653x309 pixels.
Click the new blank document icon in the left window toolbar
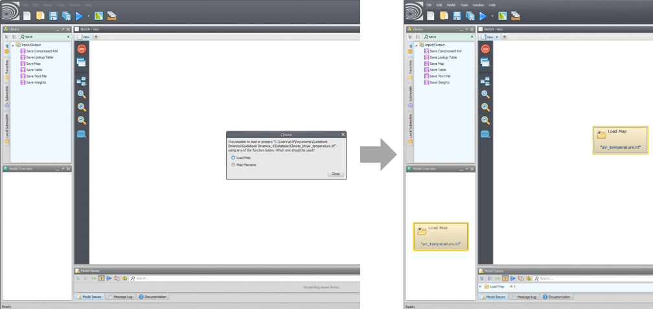tap(27, 16)
